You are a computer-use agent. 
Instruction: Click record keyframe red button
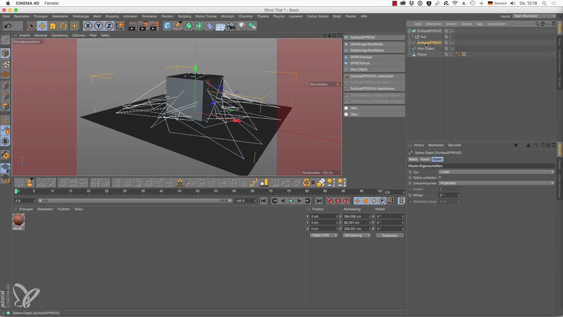(330, 201)
